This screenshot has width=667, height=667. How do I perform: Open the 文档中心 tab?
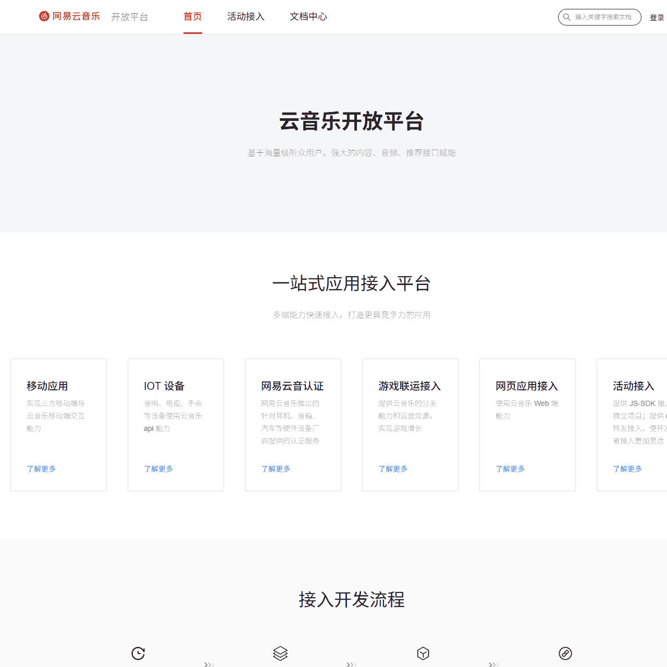pos(308,17)
